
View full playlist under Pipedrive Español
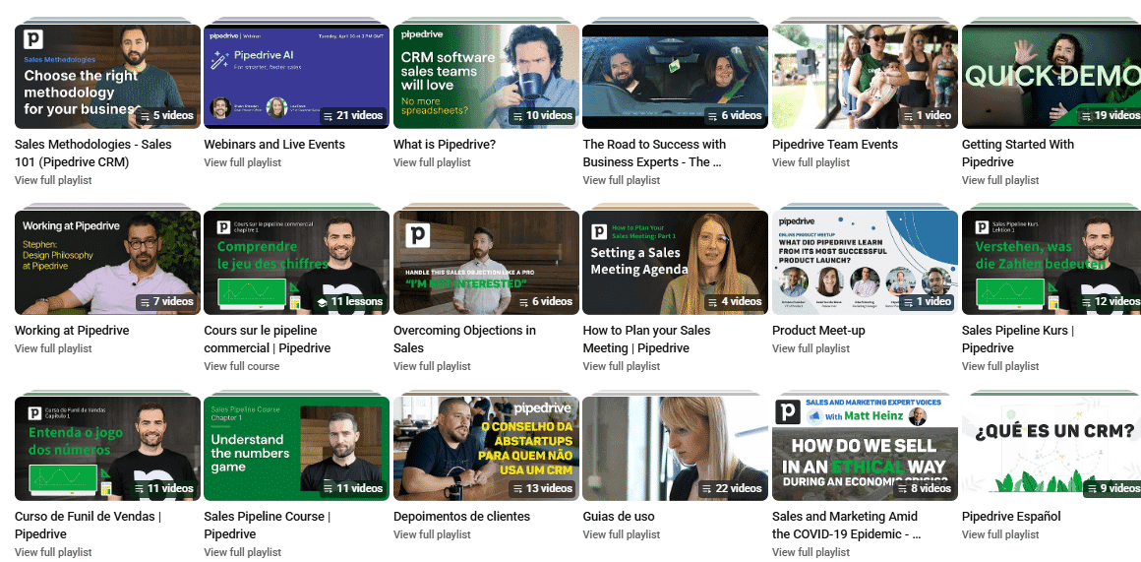(x=1000, y=534)
